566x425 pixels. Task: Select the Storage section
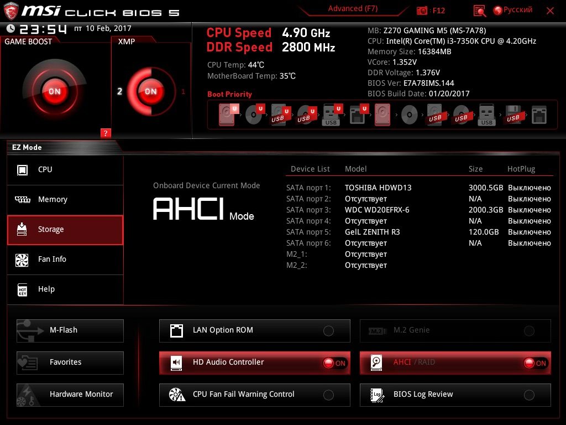coord(65,230)
